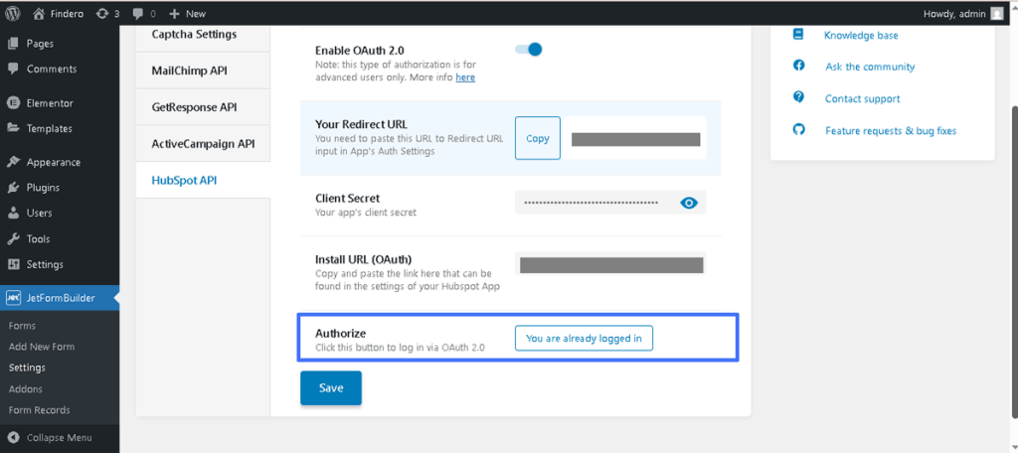Viewport: 1018px width, 453px height.
Task: Click the New label in admin bar
Action: click(x=196, y=14)
